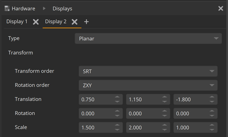Viewport: 228px width, 137px height.
Task: Decrease the Translation Y value 1.150
Action: [x=165, y=102]
